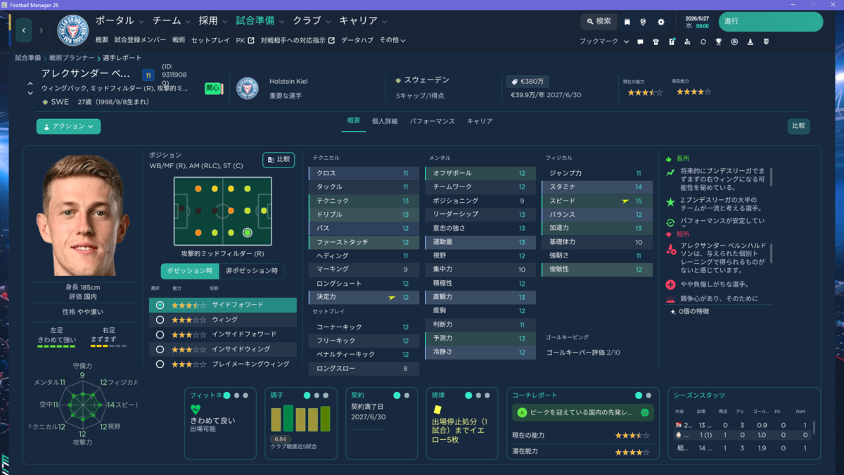Click the yellow card icon in the 規律 panel
The height and width of the screenshot is (475, 844).
coord(437,409)
